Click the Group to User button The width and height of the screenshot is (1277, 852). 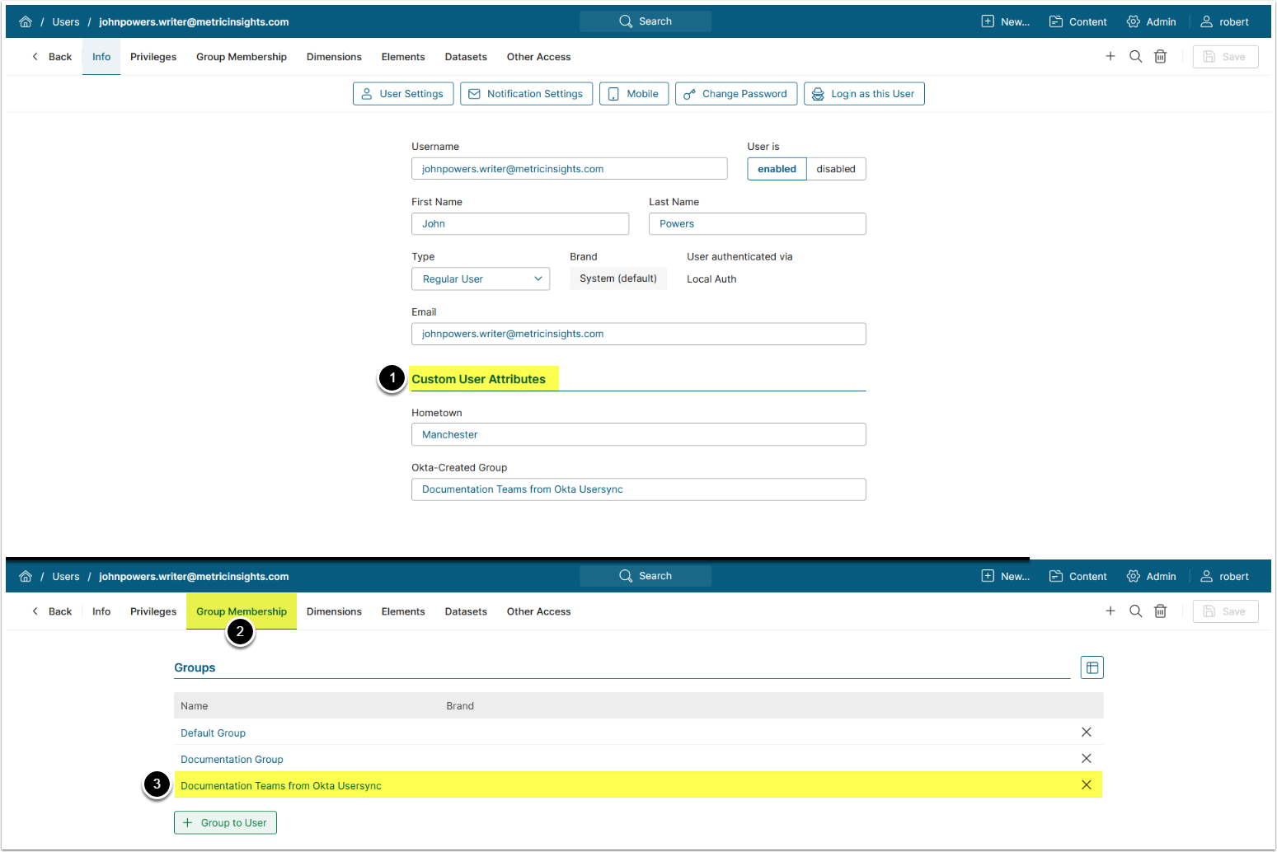[225, 822]
